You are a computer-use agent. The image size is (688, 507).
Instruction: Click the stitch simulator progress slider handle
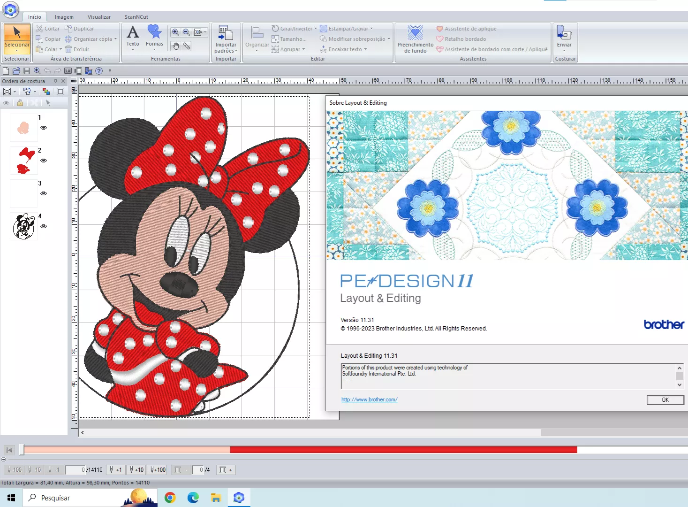pos(22,450)
